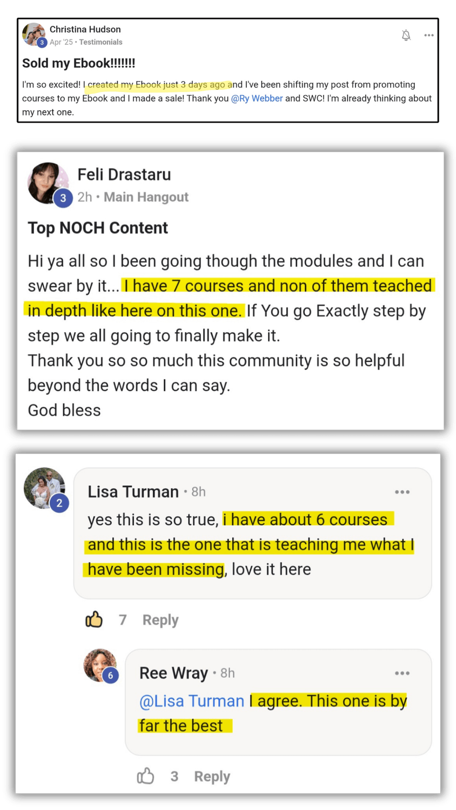Screen dimensions: 456x810
Task: Click the Sold my Ebook post title
Action: (79, 63)
